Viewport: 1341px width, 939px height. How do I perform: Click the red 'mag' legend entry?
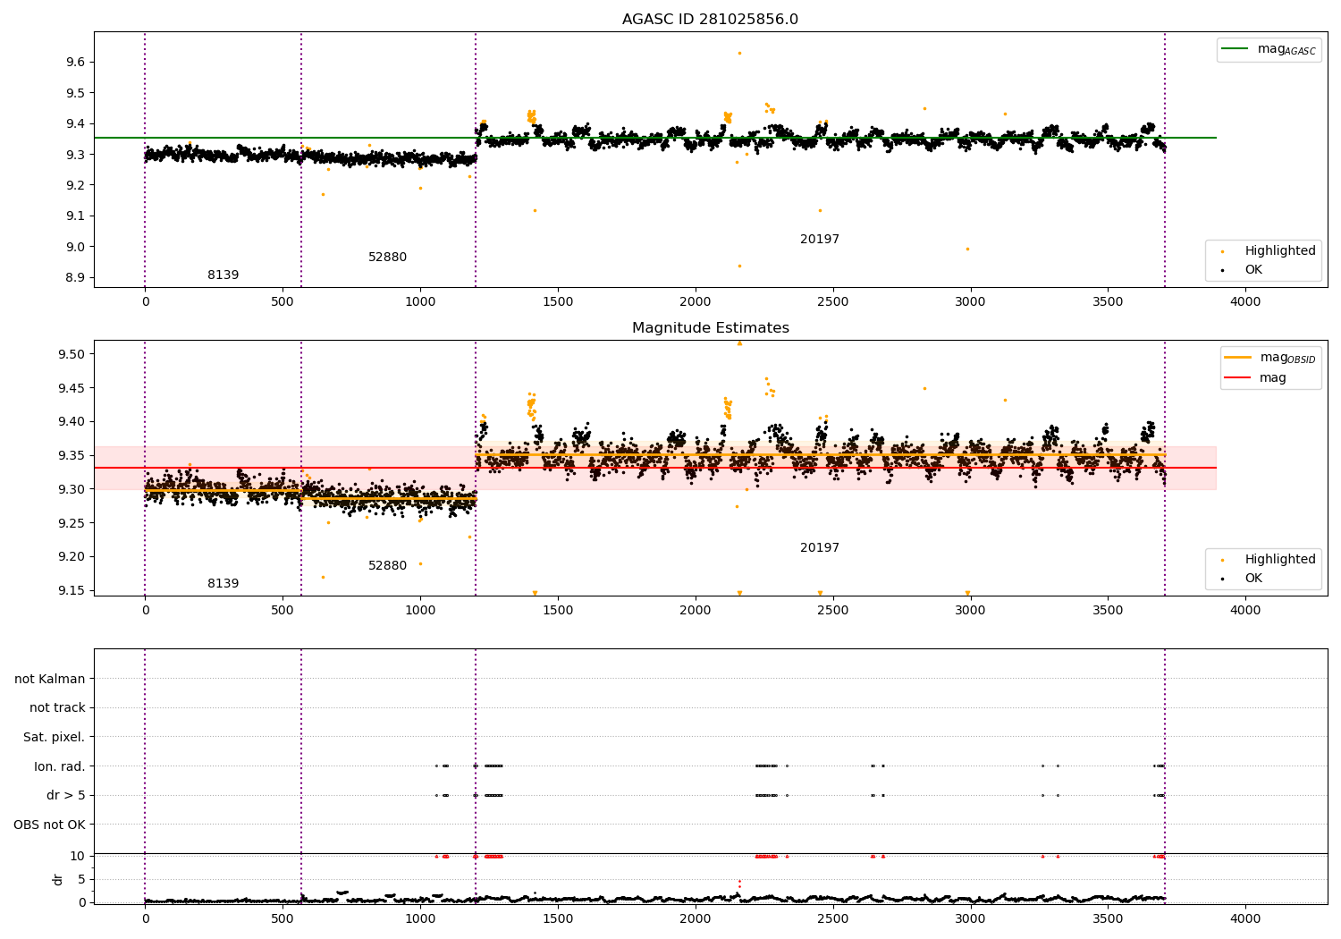[1256, 377]
